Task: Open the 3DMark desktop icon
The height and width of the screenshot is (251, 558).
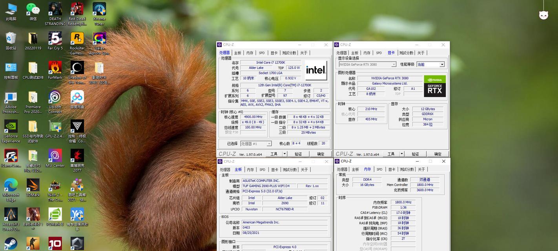Action: (x=33, y=188)
